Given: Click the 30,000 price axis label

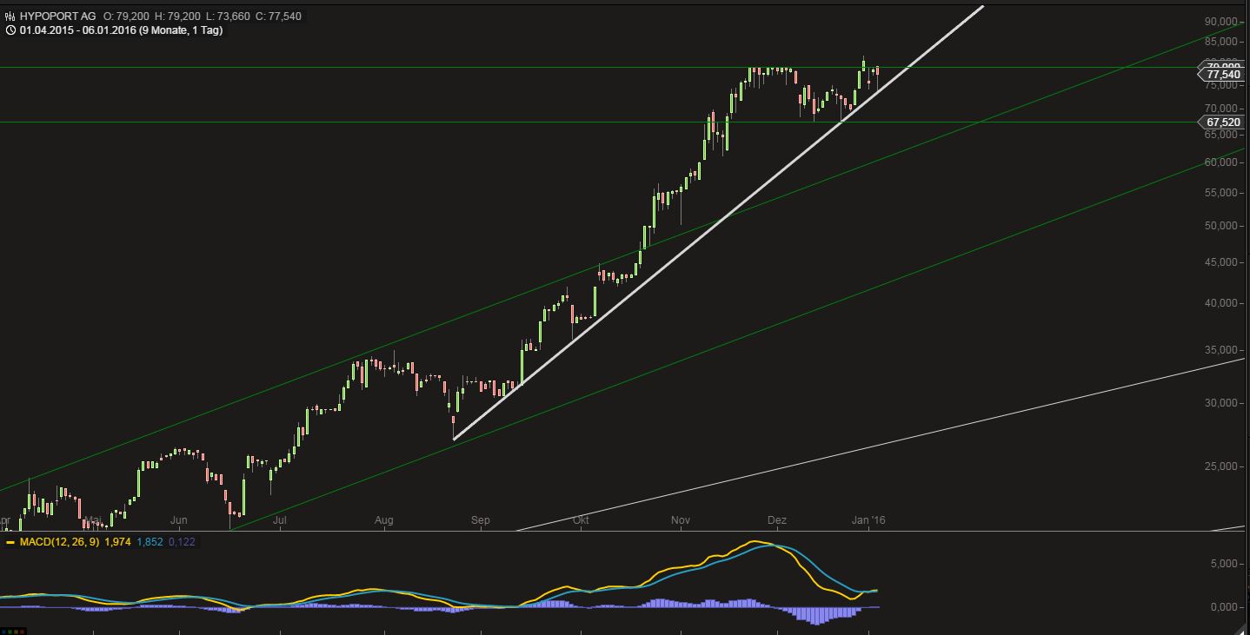Looking at the screenshot, I should [x=1223, y=403].
